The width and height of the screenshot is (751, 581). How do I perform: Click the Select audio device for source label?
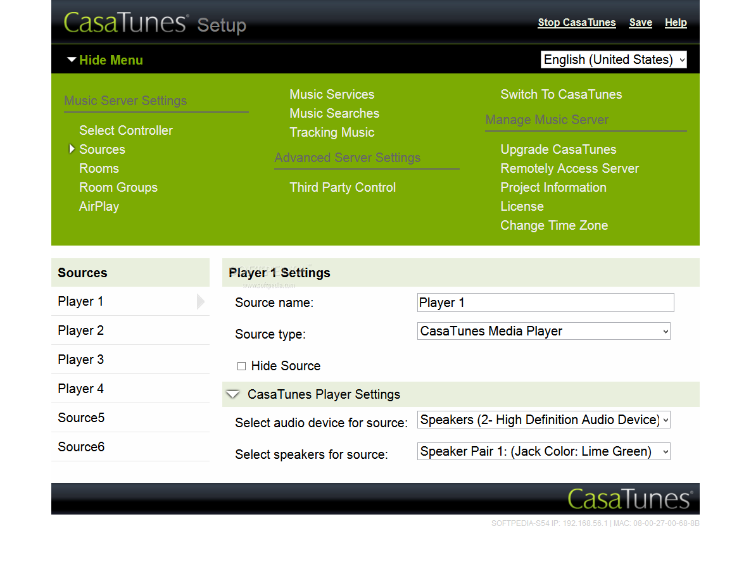322,423
